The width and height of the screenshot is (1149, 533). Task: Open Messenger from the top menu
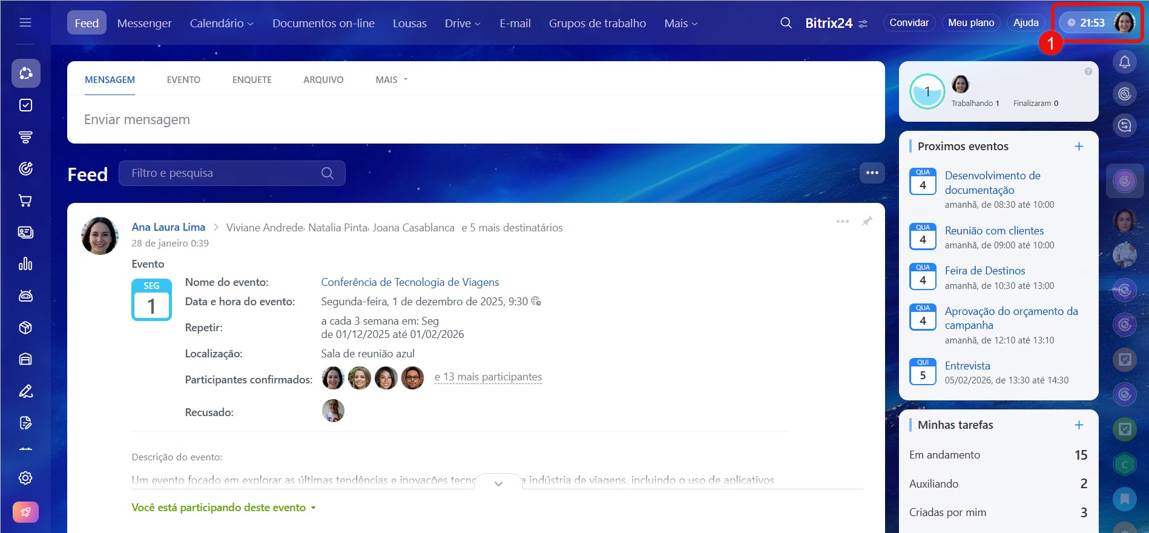pos(144,23)
